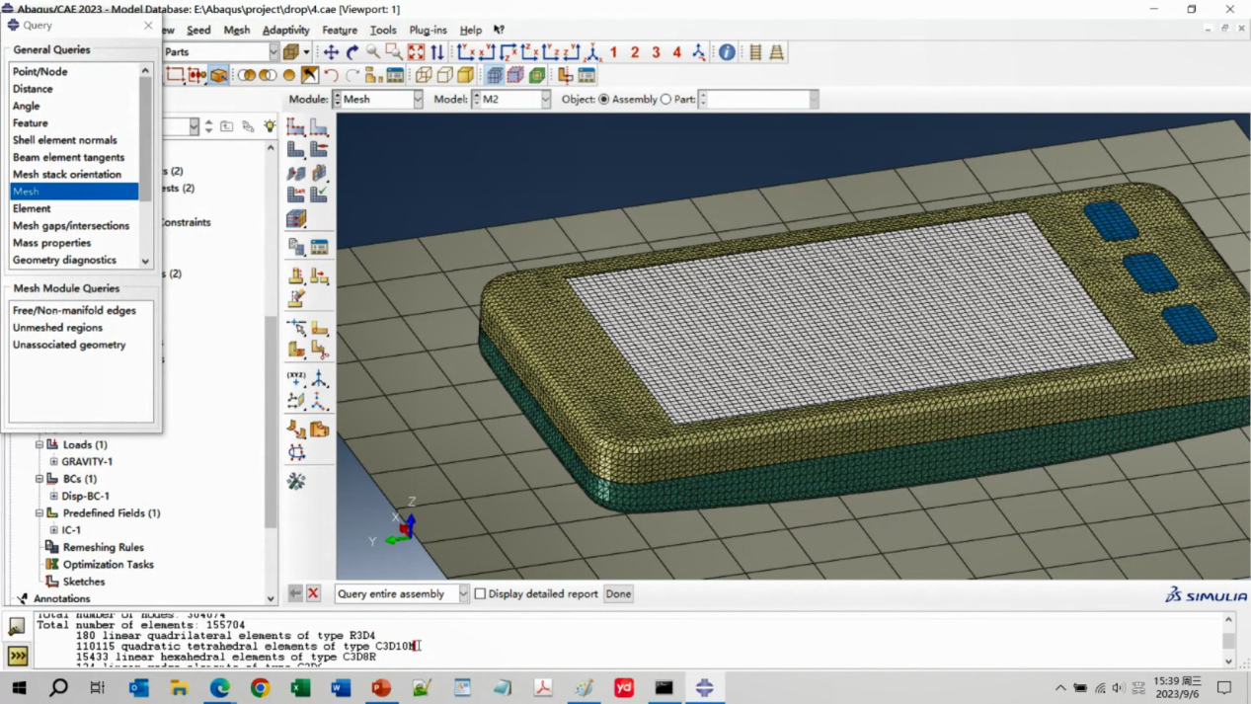Screen dimensions: 1251x704
Task: Click the Auto-Fit View icon
Action: click(416, 52)
